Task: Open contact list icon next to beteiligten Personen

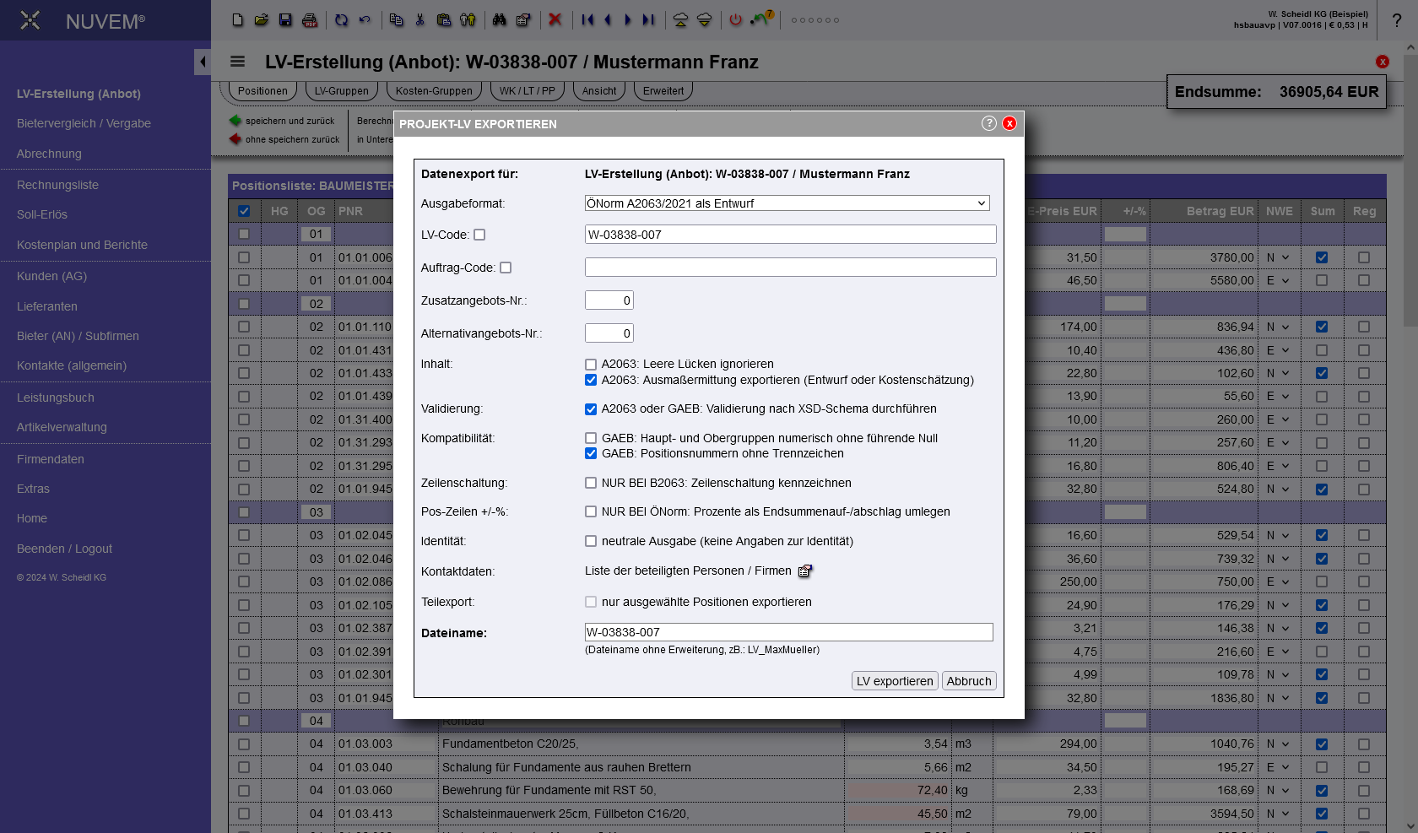Action: 805,571
